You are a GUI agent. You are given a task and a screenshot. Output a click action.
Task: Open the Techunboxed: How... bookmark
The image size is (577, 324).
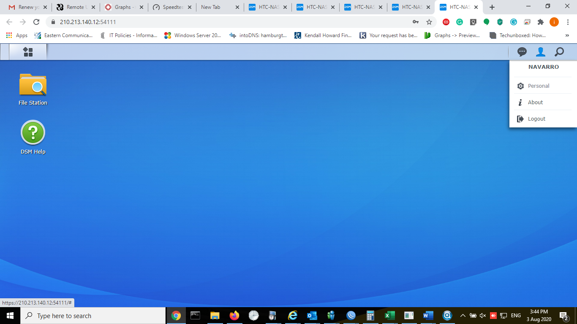pos(518,35)
